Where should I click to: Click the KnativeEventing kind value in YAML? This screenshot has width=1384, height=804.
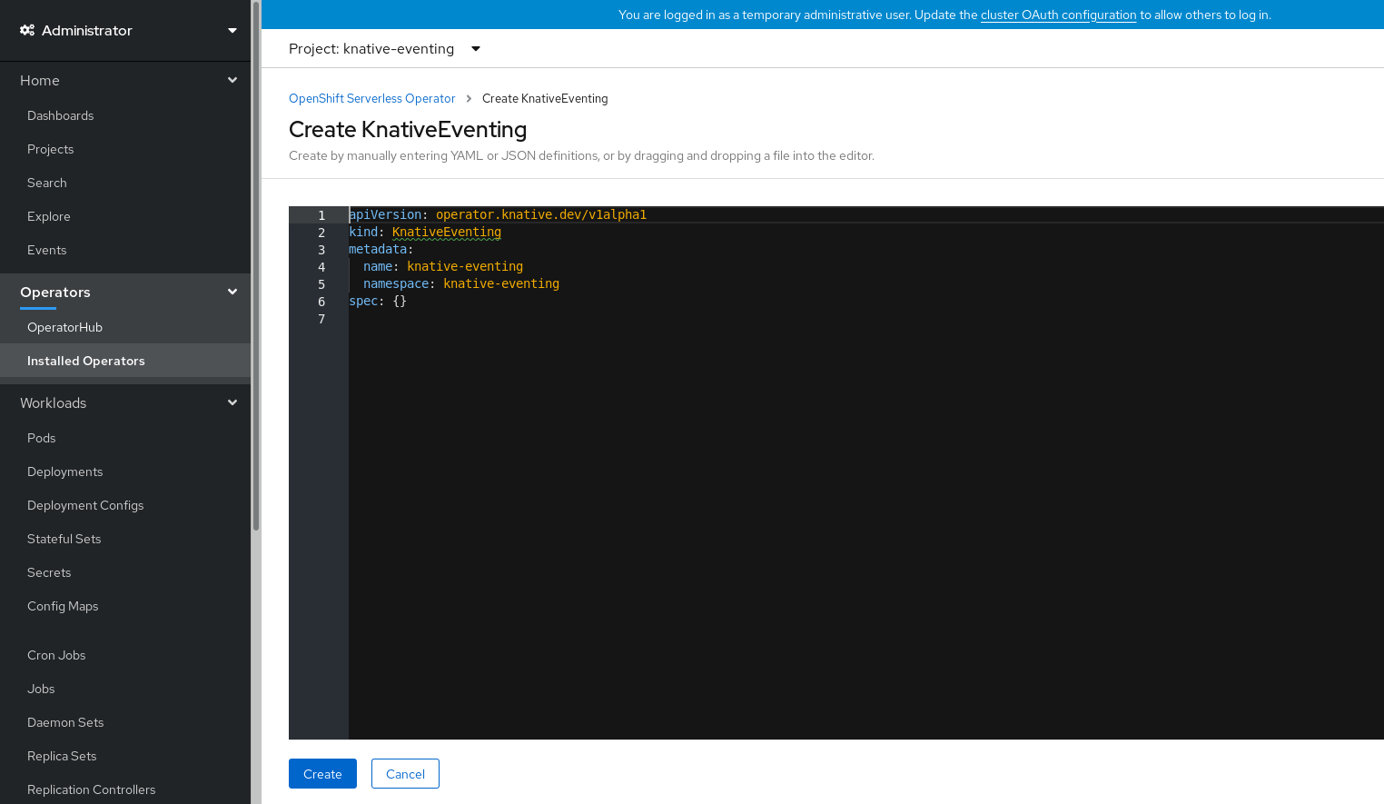pyautogui.click(x=447, y=232)
